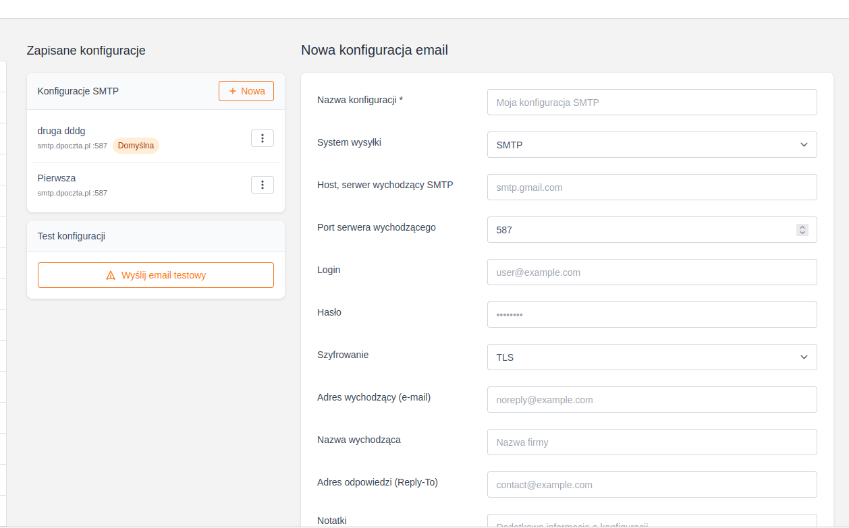Viewport: 849px width, 528px height.
Task: Send a test email with Wyślij email testowy
Action: pos(156,275)
